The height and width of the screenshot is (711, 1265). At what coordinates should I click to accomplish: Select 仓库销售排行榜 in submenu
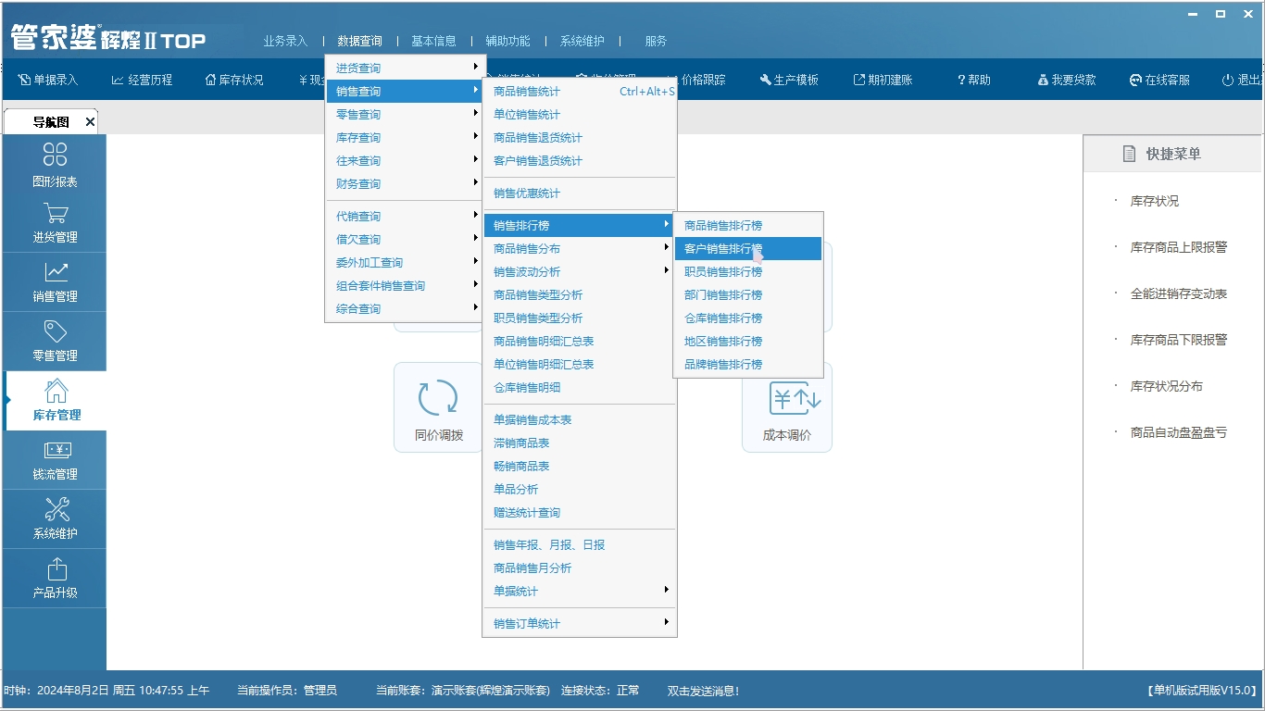(748, 318)
